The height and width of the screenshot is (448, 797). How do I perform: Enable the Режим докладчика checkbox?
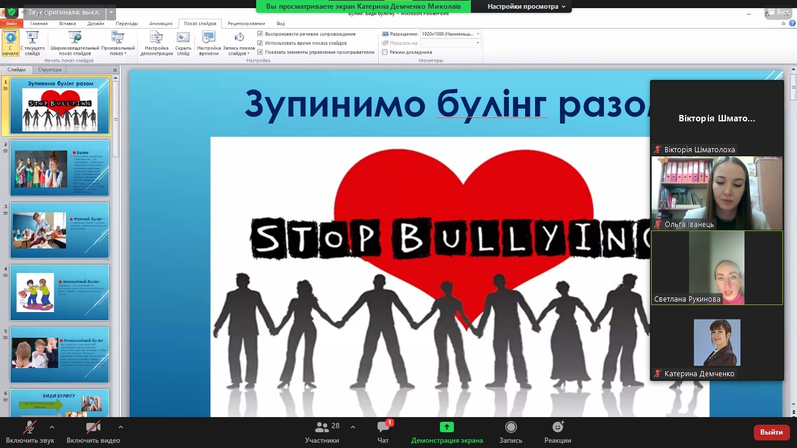pyautogui.click(x=384, y=52)
